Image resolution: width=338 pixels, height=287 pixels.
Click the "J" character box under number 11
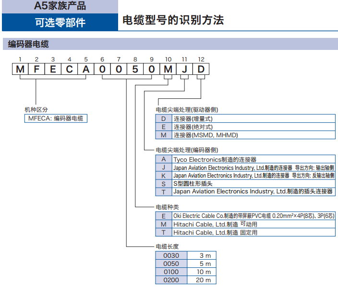184,69
